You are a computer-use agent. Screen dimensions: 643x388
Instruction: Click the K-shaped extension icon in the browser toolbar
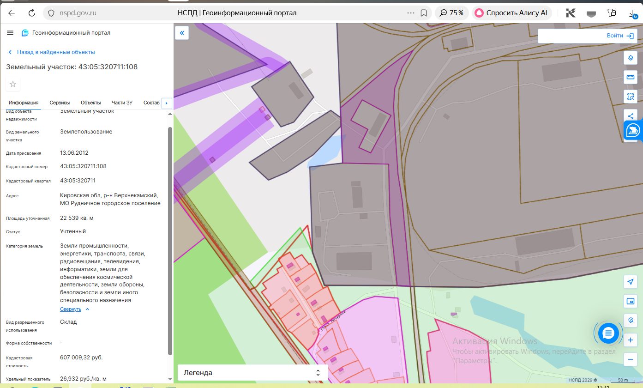[571, 13]
